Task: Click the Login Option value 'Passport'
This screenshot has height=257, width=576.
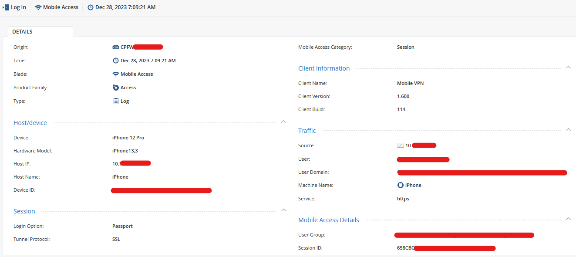Action: point(122,226)
